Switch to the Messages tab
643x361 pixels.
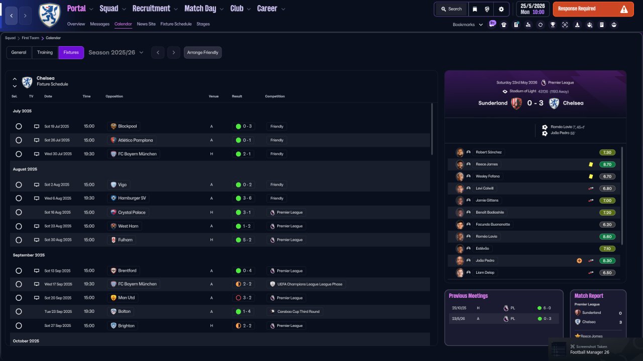(x=99, y=24)
